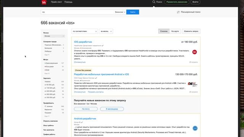This screenshot has width=244, height=137.
Task: Open the по соответствию sort dropdown
Action: [x=85, y=31]
